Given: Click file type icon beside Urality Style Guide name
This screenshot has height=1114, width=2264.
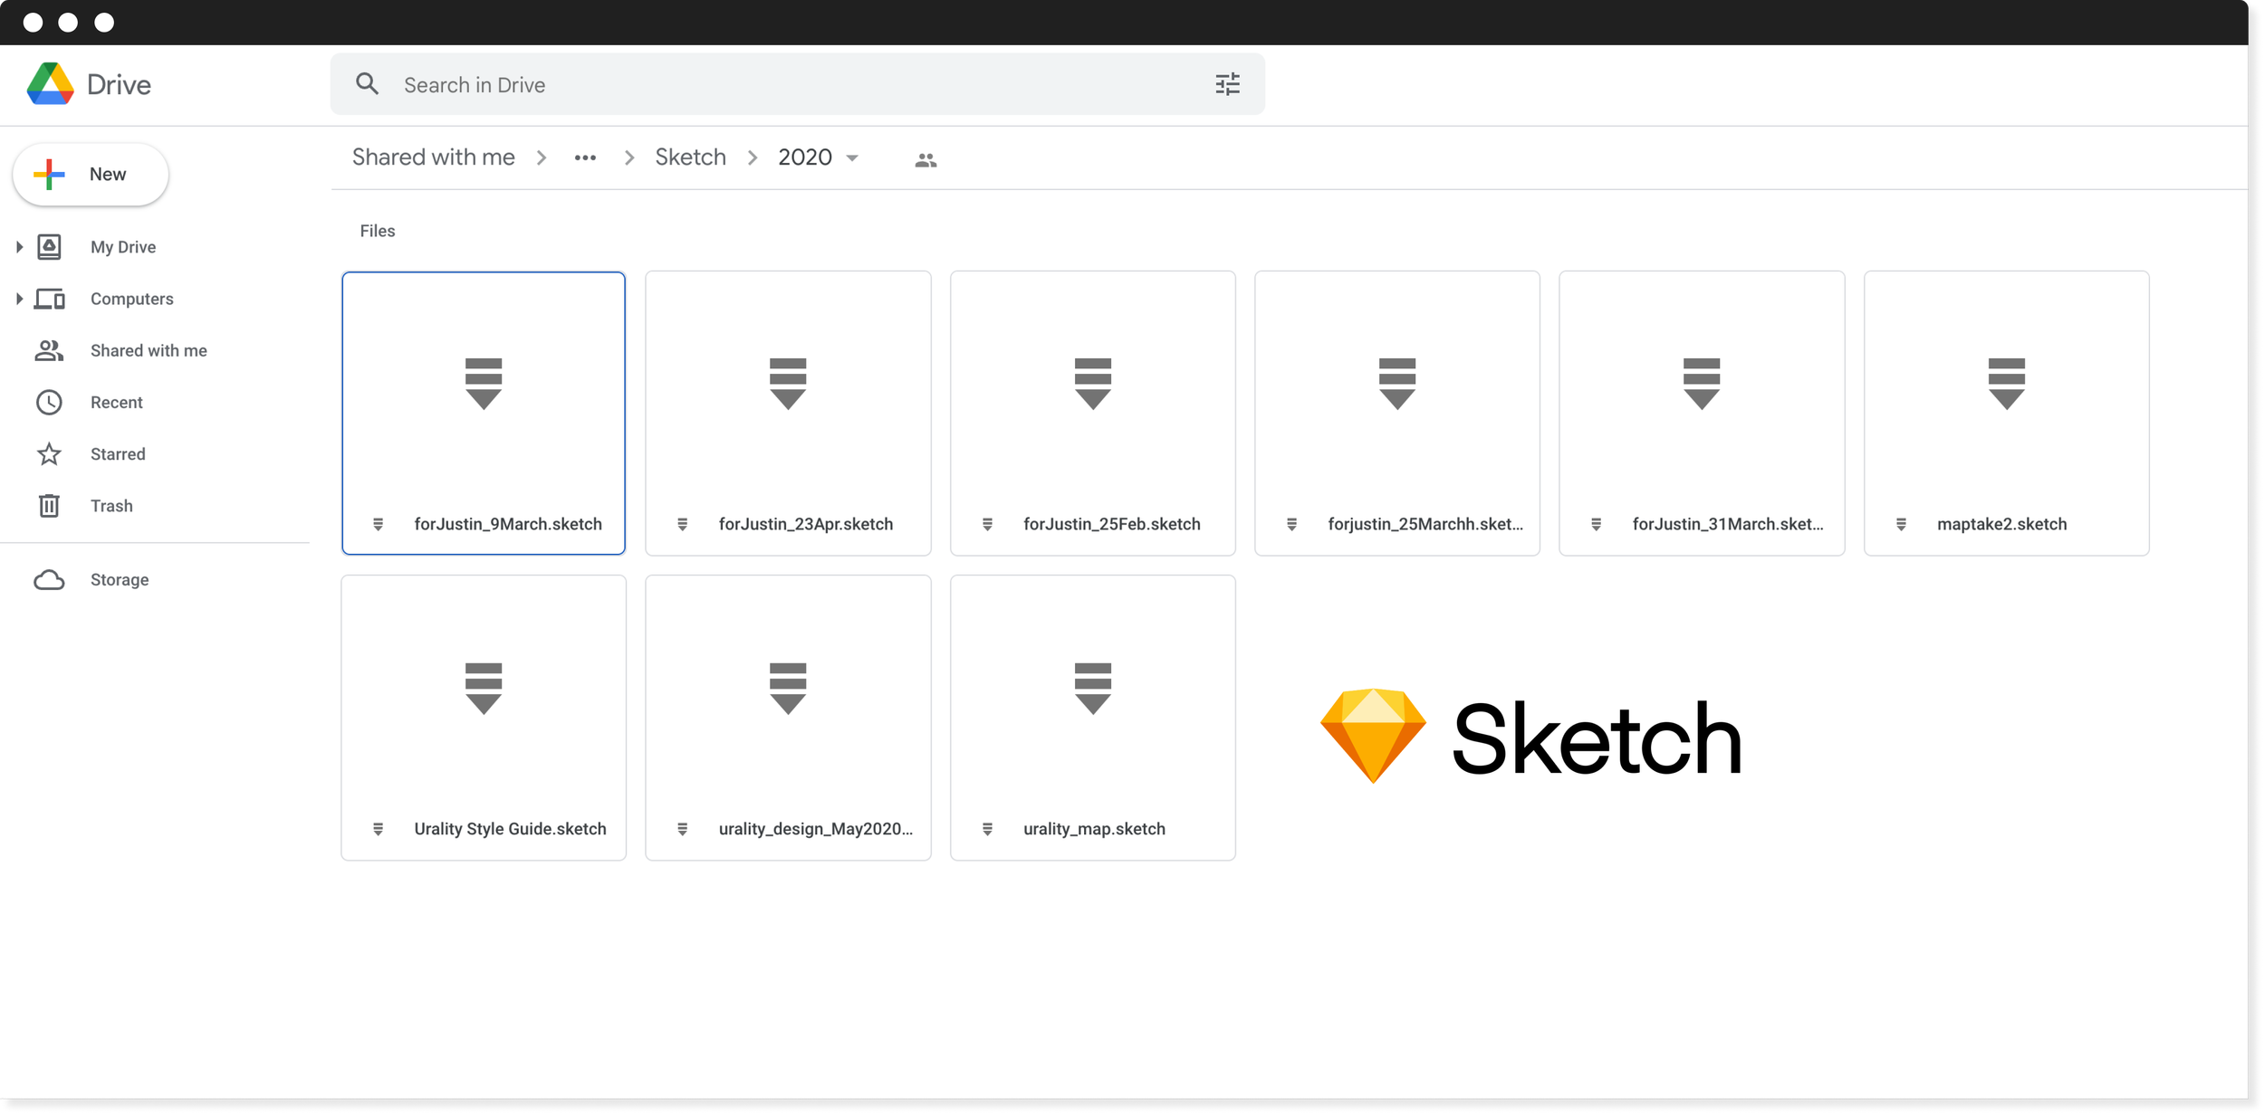Looking at the screenshot, I should (379, 829).
